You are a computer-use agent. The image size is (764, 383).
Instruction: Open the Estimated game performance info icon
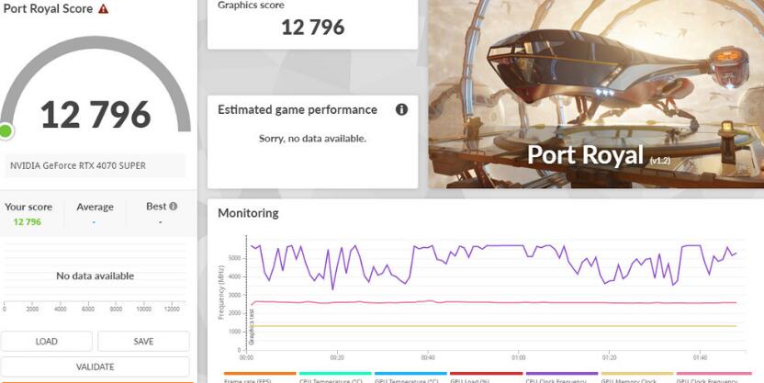pyautogui.click(x=401, y=109)
